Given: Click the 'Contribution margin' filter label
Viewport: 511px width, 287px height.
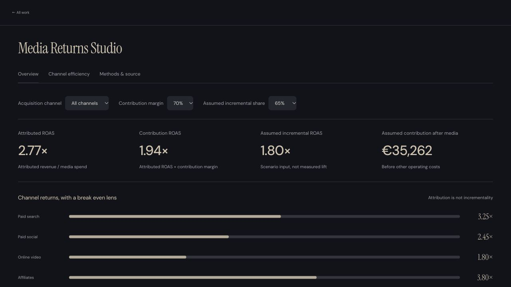Looking at the screenshot, I should pyautogui.click(x=141, y=103).
